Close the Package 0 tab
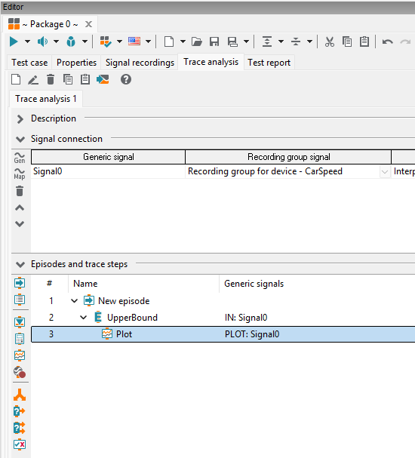This screenshot has height=458, width=415. point(88,24)
